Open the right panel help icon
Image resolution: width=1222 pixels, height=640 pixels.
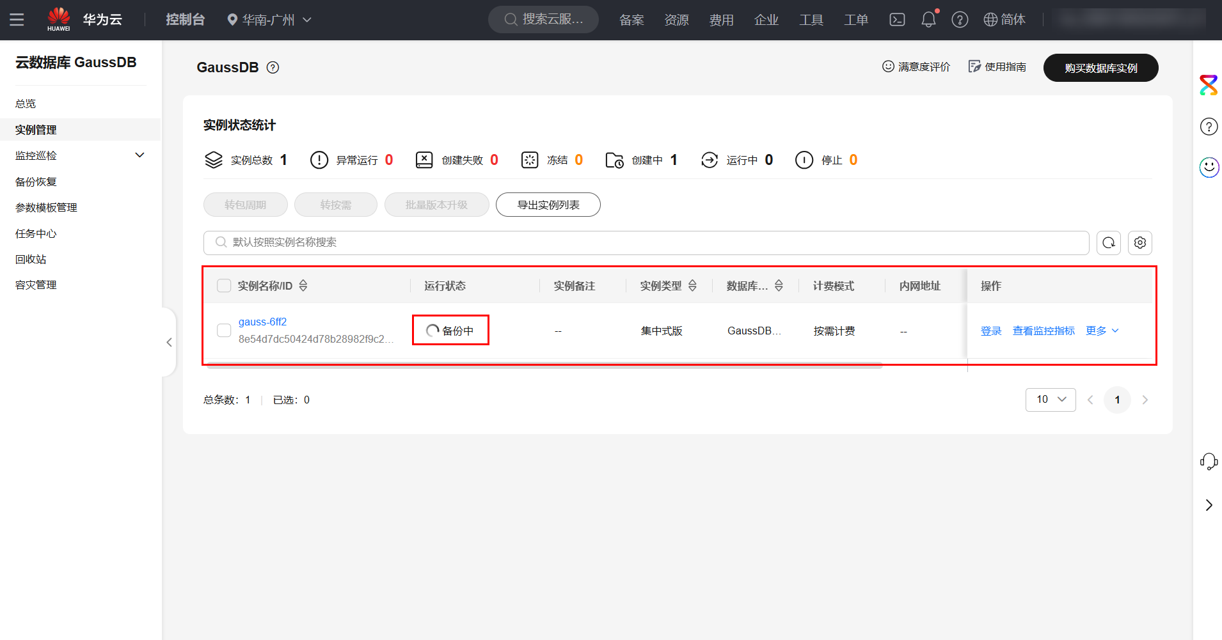[1209, 127]
